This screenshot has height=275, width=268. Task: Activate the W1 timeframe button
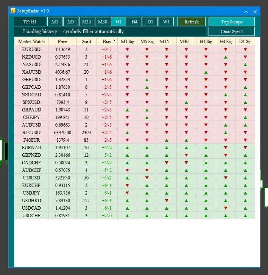pyautogui.click(x=166, y=22)
